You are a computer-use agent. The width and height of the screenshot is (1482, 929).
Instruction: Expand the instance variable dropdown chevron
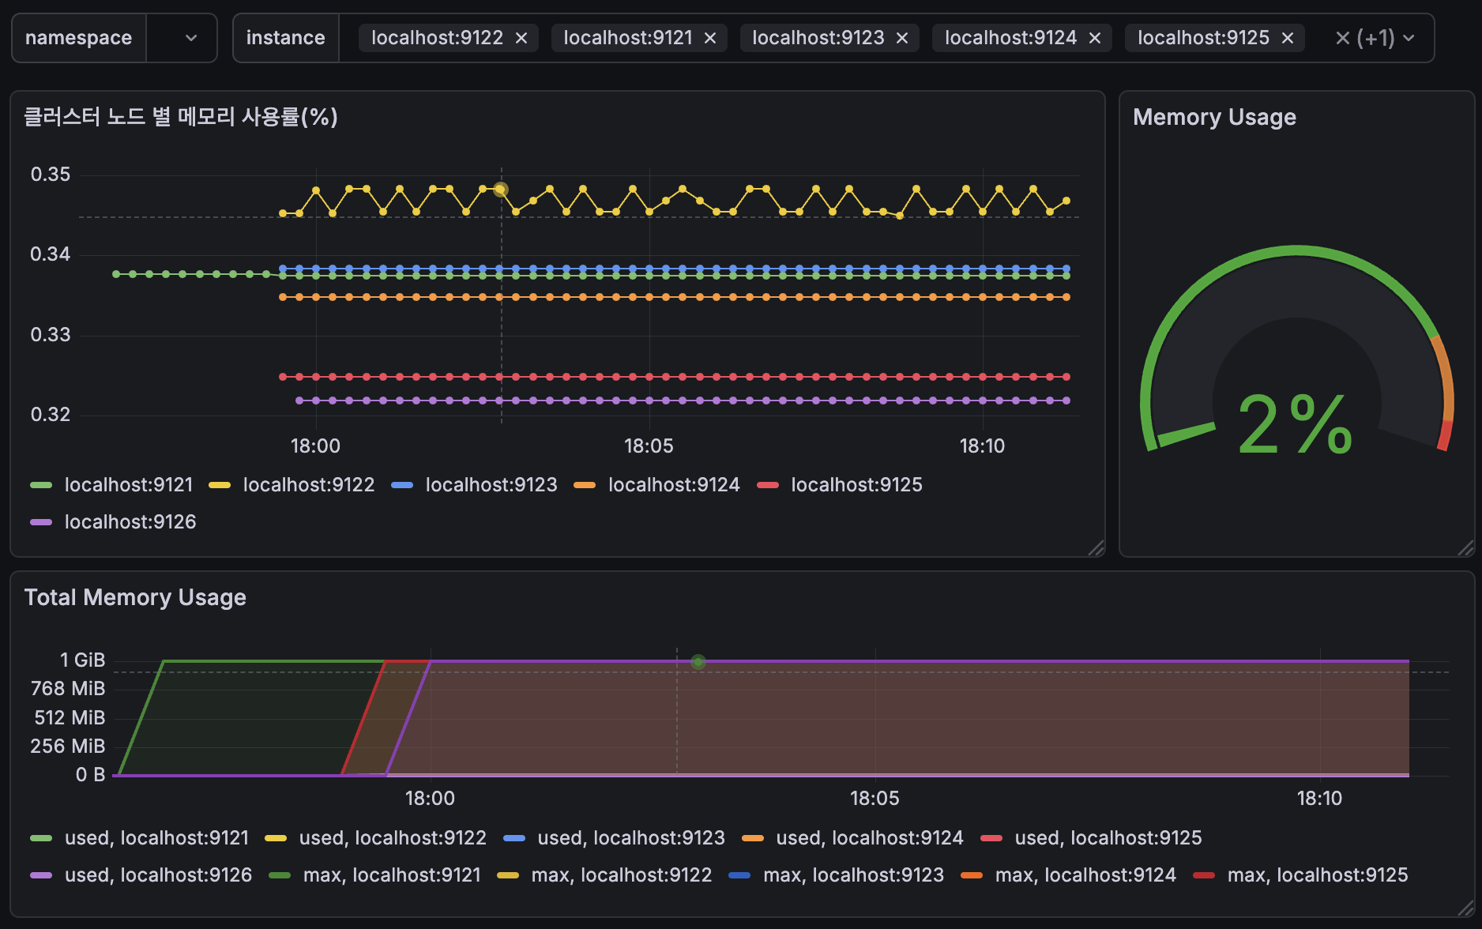tap(1409, 38)
